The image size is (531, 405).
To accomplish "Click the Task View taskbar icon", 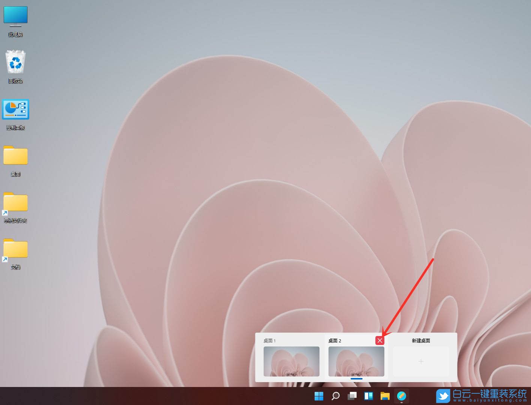I will [352, 396].
